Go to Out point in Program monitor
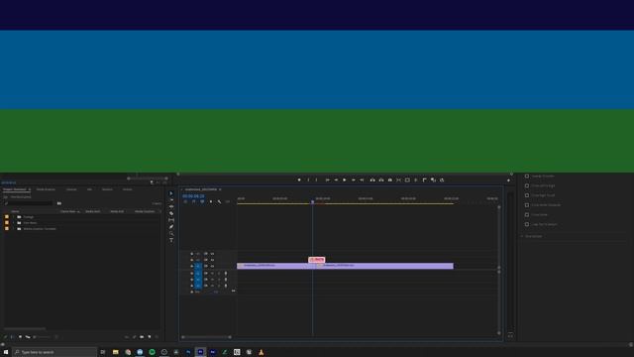Image resolution: width=634 pixels, height=357 pixels. click(x=362, y=180)
